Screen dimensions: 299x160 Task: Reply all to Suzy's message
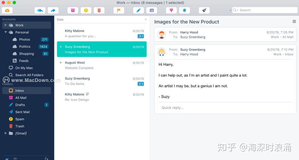40,10
